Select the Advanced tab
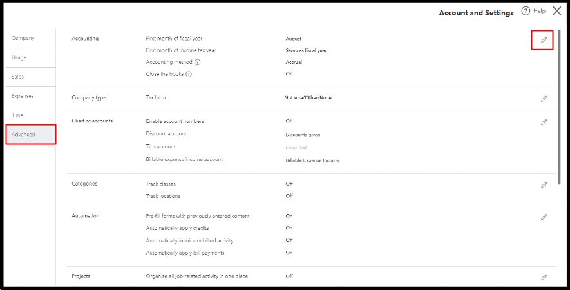The width and height of the screenshot is (570, 290). point(31,134)
